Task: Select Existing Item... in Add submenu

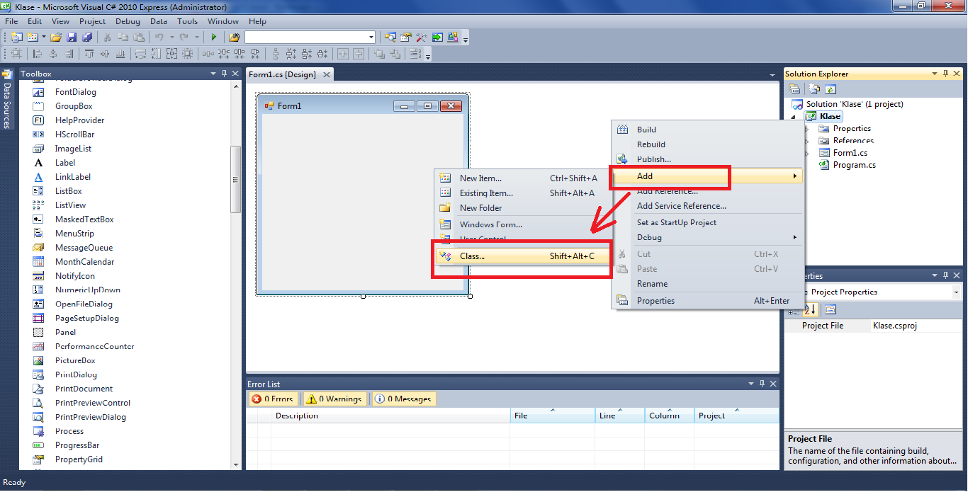Action: 522,193
